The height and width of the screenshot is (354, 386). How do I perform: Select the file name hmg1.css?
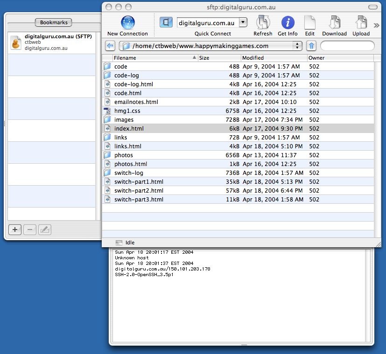coord(127,111)
